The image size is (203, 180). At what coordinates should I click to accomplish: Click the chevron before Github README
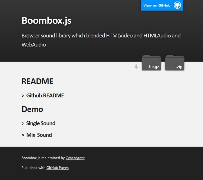click(23, 96)
